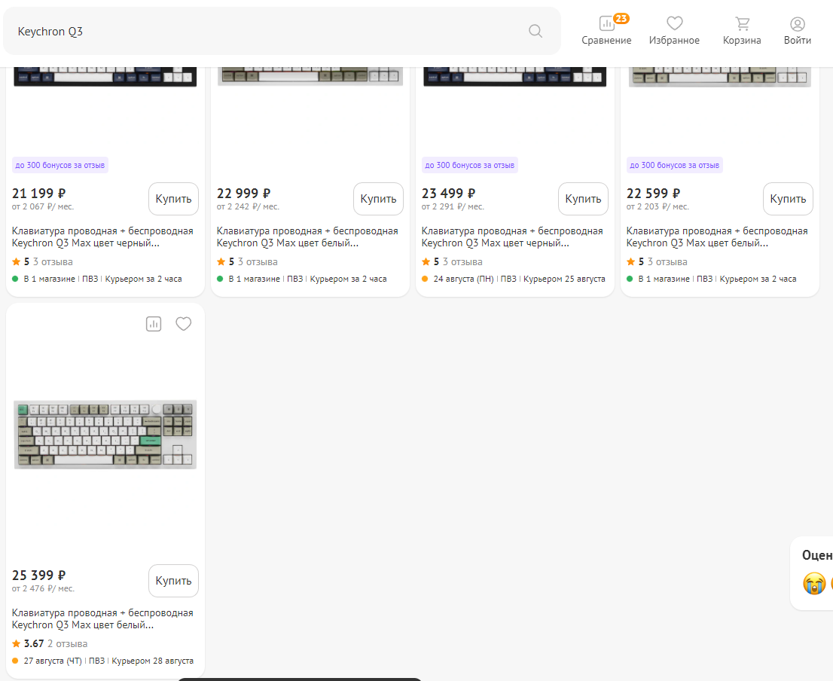Open reviews of the 22 999 ₽ keyboard

click(x=258, y=262)
